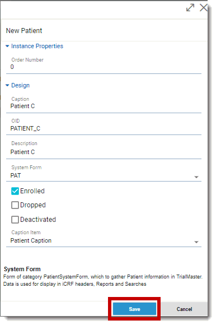This screenshot has width=216, height=325.
Task: Collapse the Design section triangle
Action: [7, 85]
